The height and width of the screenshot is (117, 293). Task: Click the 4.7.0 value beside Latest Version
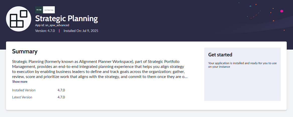pos(61,97)
